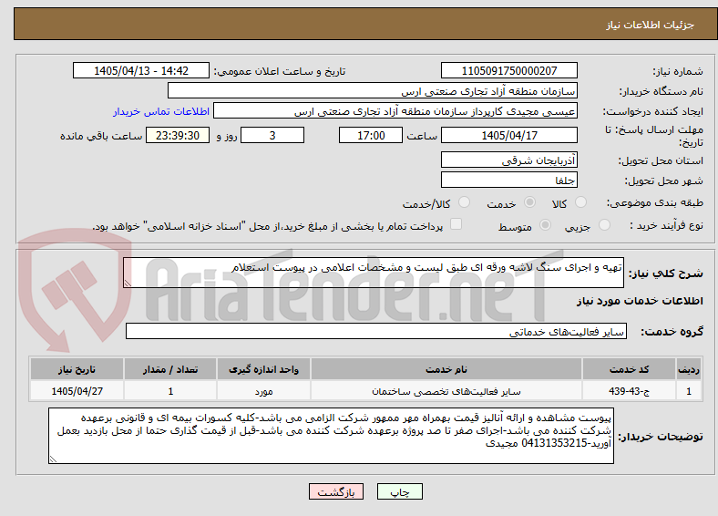Click the واحد اندازه گیری column header

(x=263, y=369)
